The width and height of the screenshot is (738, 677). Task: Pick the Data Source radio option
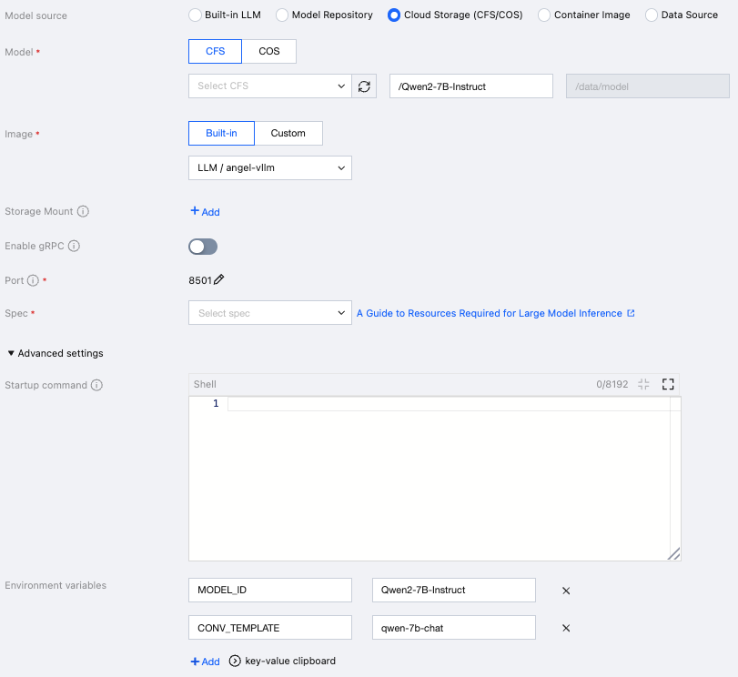point(652,15)
